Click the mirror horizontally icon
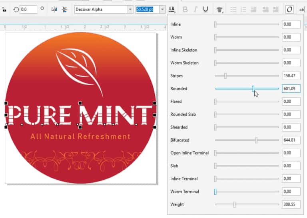Viewport: 307px width, 218px height. tap(54, 10)
